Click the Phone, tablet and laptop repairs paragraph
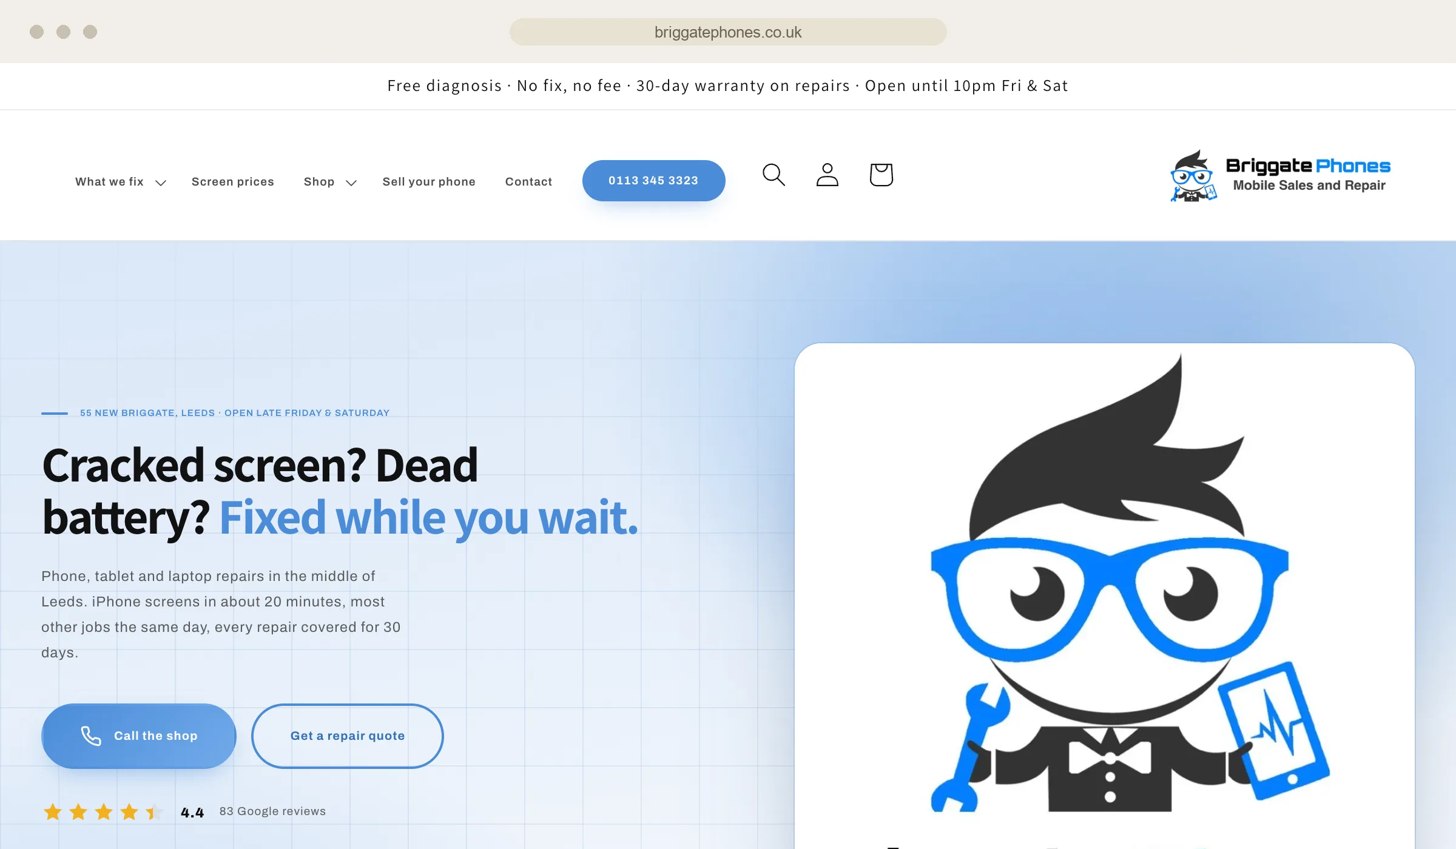Image resolution: width=1456 pixels, height=849 pixels. point(221,614)
